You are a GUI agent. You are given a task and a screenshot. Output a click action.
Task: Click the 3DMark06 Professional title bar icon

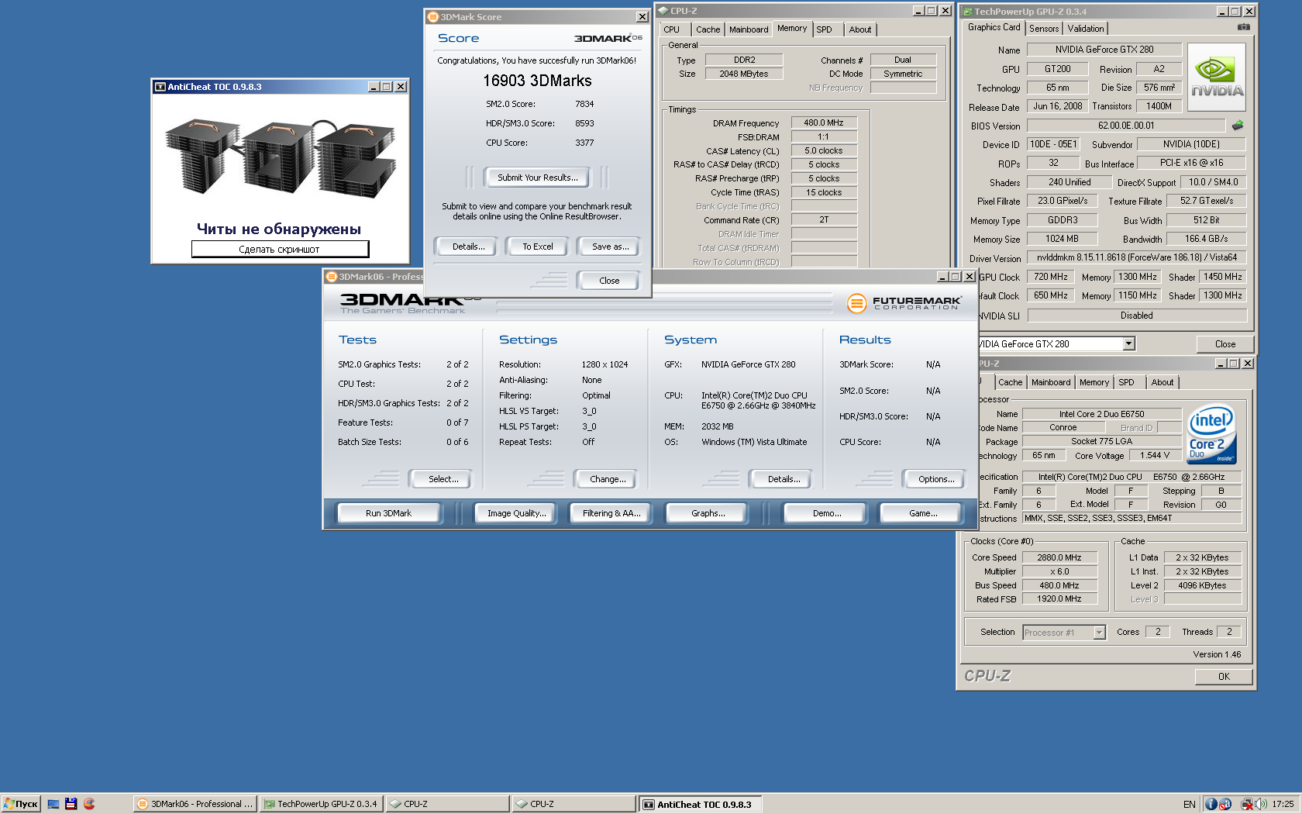coord(332,276)
